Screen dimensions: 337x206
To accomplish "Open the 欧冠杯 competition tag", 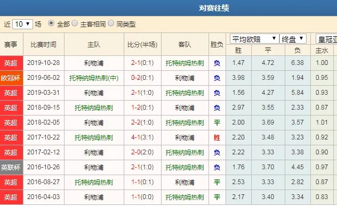I will coord(11,78).
